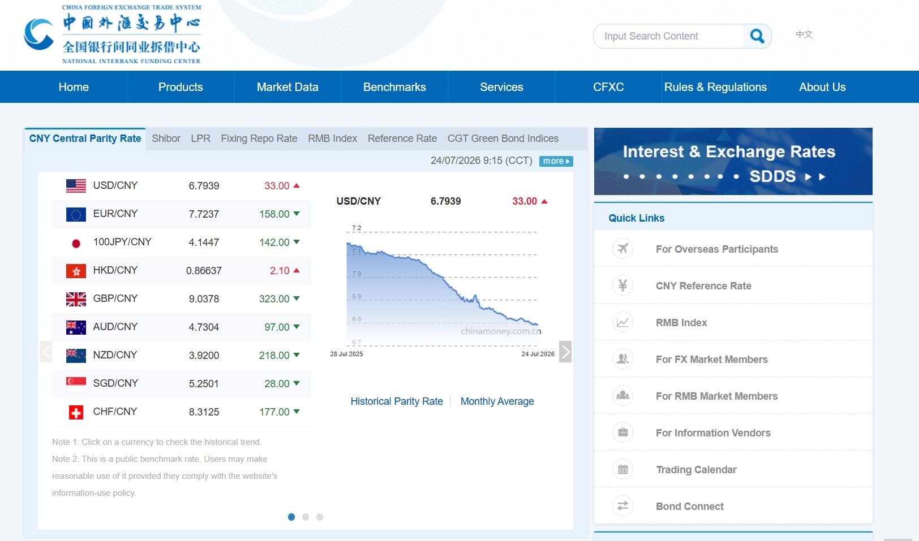Select the third carousel pagination dot
This screenshot has width=919, height=541.
point(320,517)
